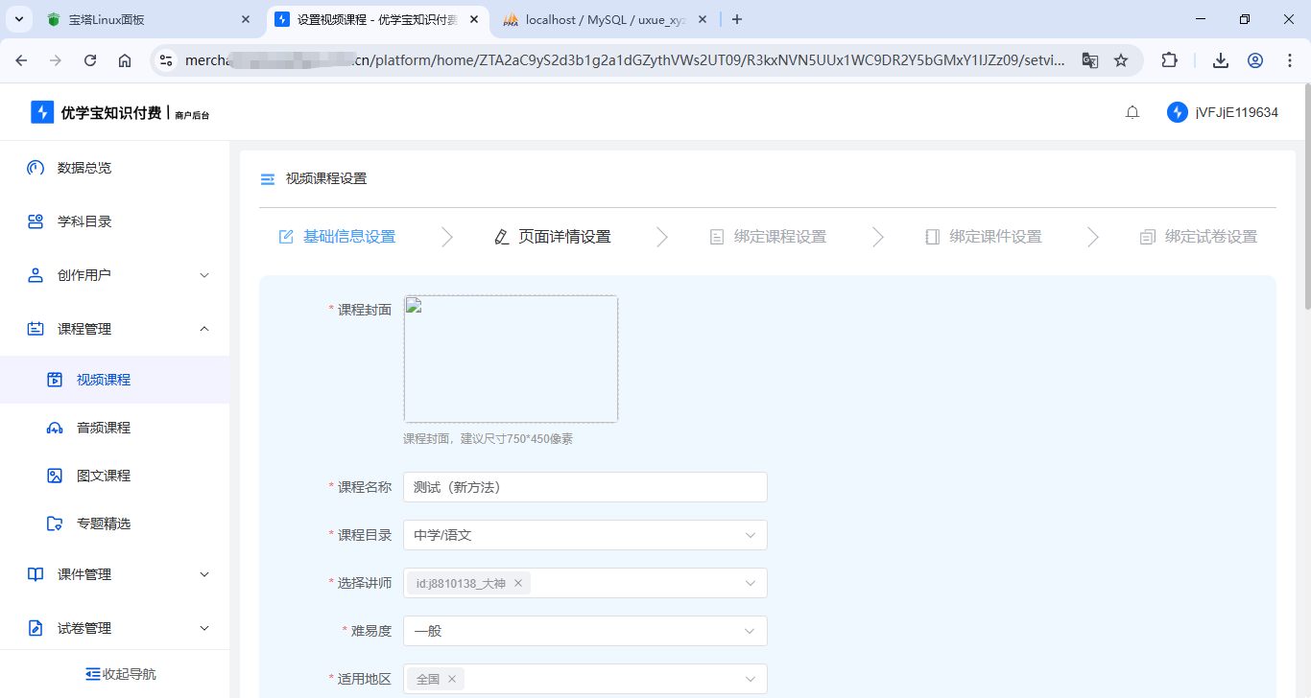This screenshot has width=1311, height=698.
Task: Click the notification bell icon
Action: [x=1132, y=112]
